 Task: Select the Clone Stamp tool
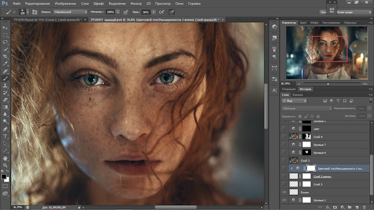point(5,86)
